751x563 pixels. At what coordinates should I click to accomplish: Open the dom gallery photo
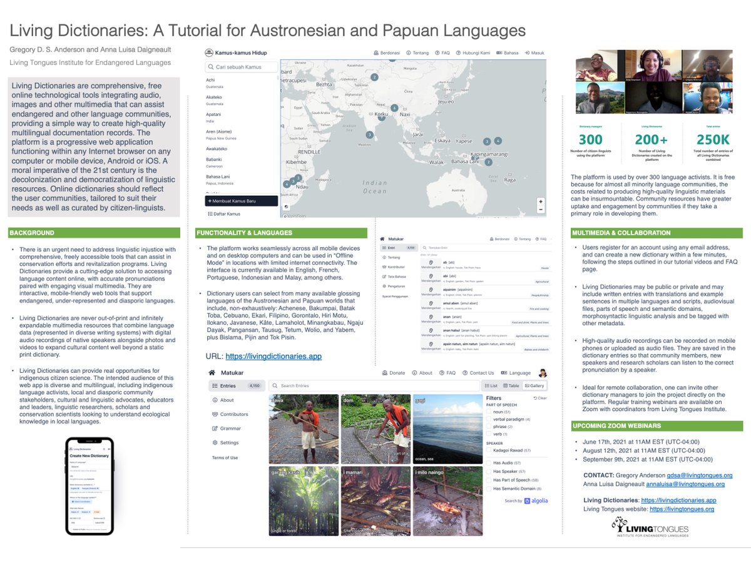(375, 429)
